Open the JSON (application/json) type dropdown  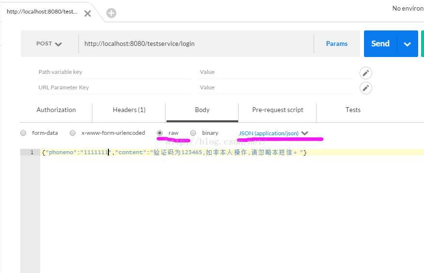pyautogui.click(x=273, y=133)
